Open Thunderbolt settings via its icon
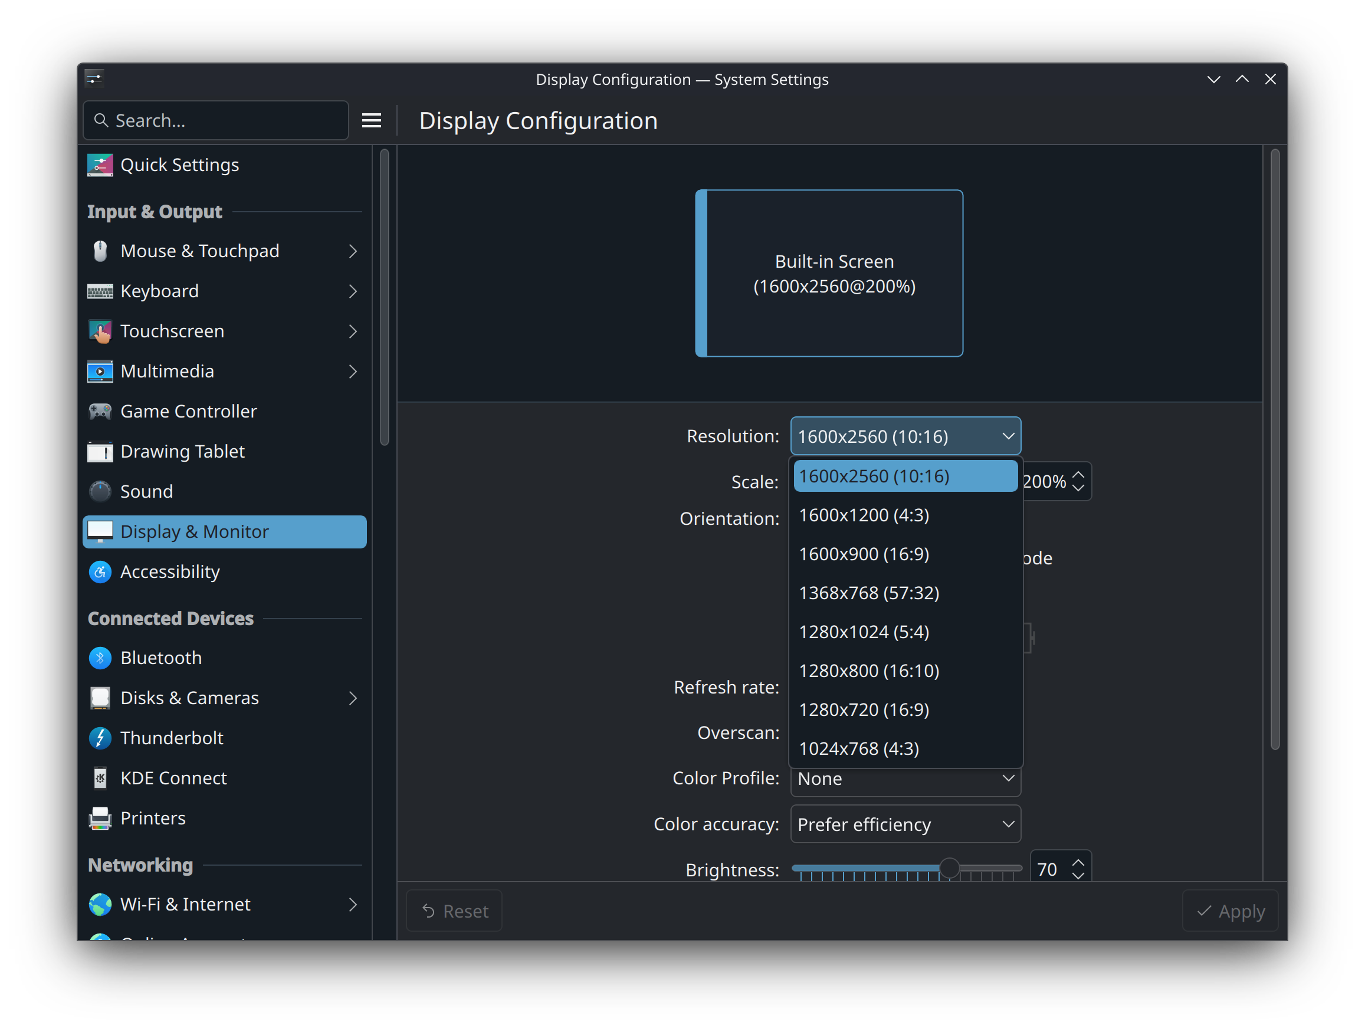Viewport: 1365px width, 1032px height. (x=100, y=738)
